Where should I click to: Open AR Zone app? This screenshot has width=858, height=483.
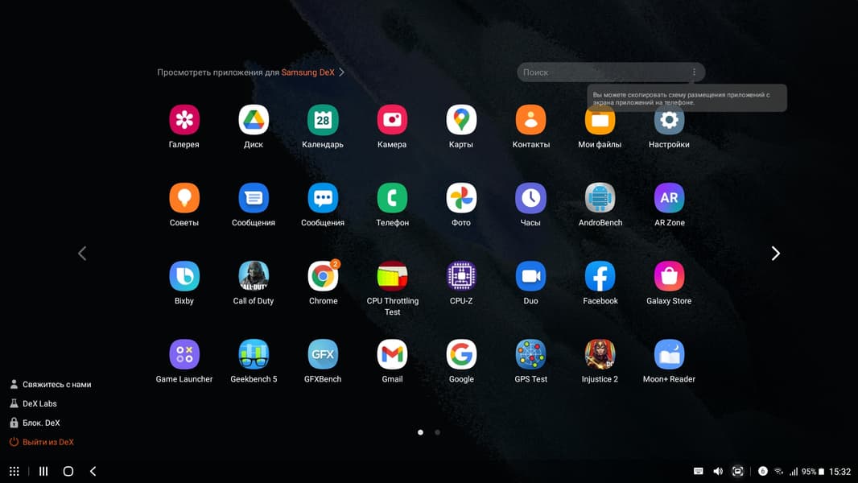pos(669,198)
